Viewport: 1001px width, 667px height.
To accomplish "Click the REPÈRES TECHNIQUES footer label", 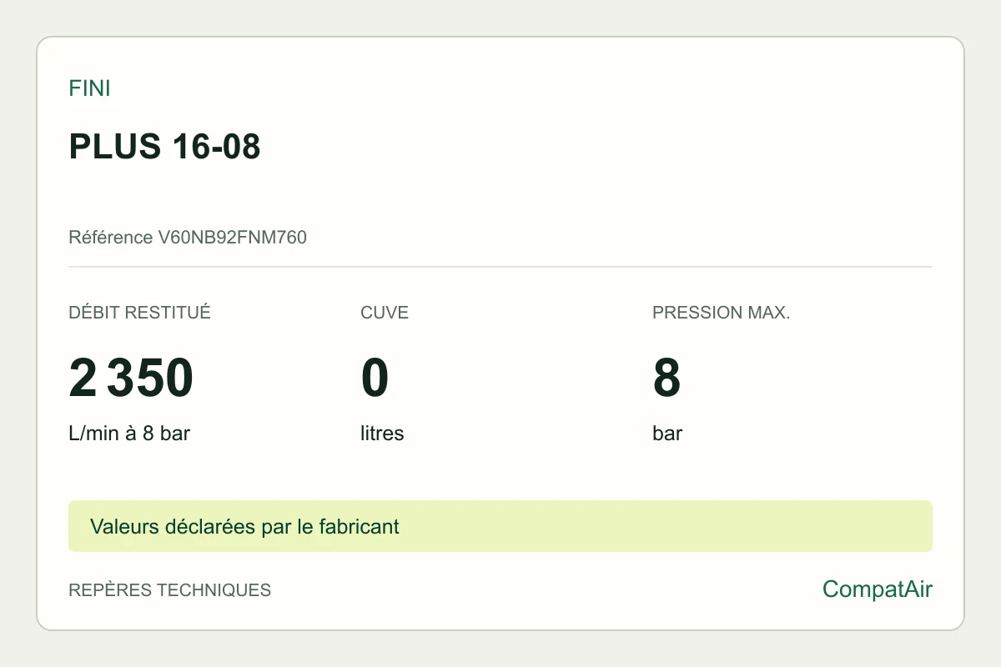I will 169,590.
